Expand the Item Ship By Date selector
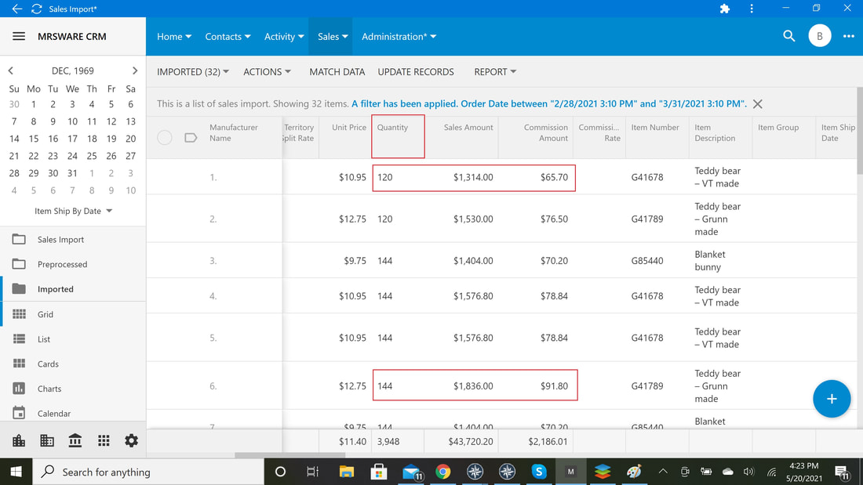Screen dimensions: 863x485 pyautogui.click(x=73, y=211)
